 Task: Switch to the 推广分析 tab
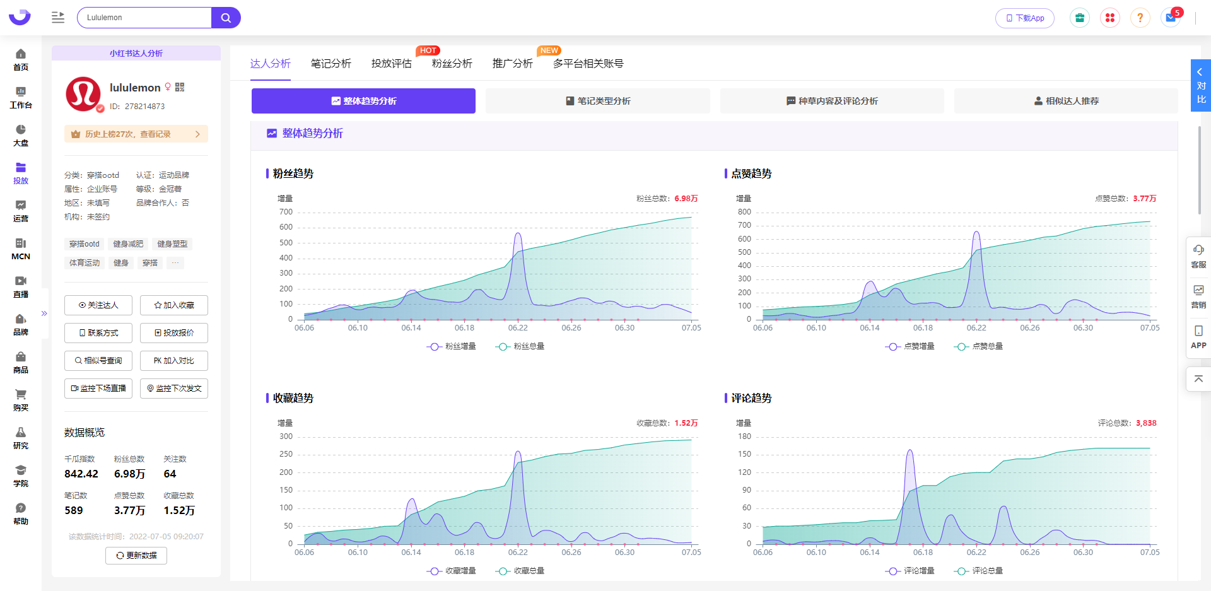(513, 64)
